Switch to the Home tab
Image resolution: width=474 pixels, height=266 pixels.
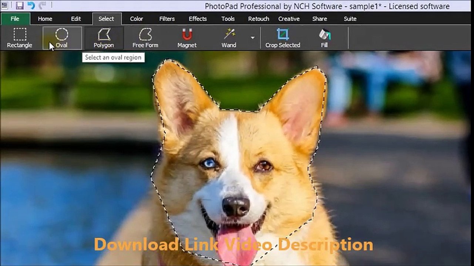[45, 19]
